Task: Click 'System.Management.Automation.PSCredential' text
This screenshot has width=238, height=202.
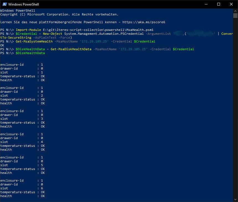Action: click(104, 34)
